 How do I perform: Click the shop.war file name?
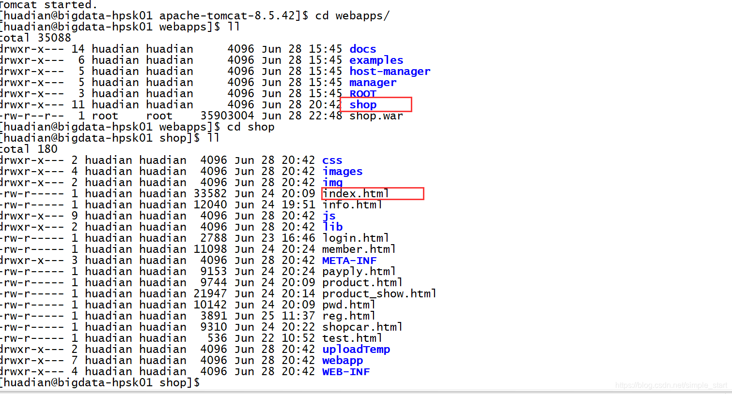pos(376,116)
